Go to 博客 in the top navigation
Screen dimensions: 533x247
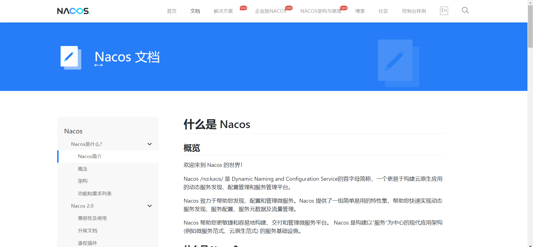[360, 11]
